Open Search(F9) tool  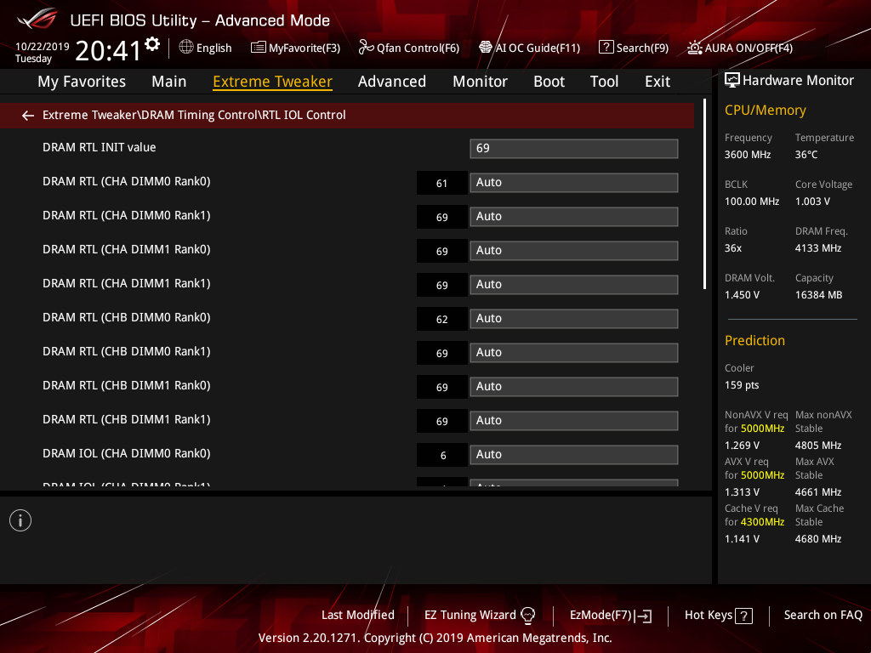point(634,48)
